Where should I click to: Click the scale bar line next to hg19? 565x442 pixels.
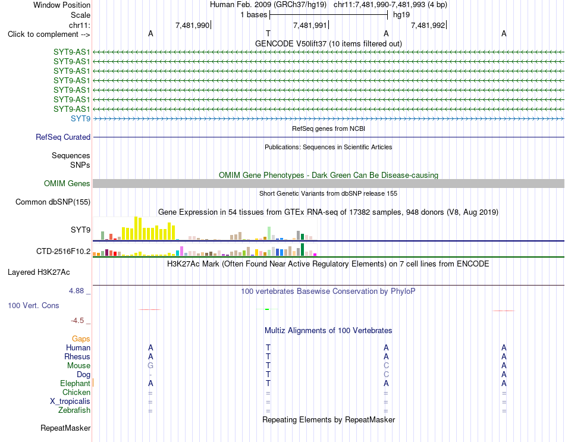pyautogui.click(x=328, y=15)
